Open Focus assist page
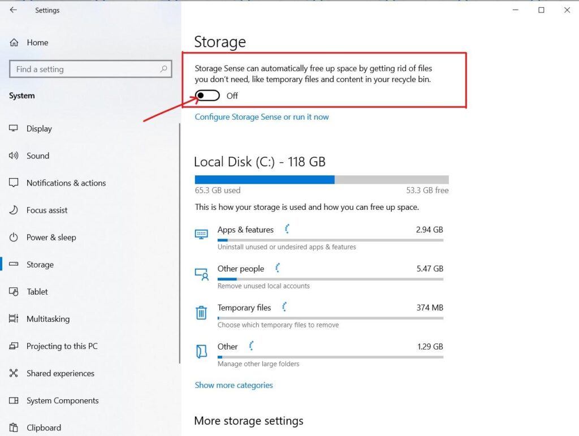Viewport: 579px width, 436px height. click(90, 210)
